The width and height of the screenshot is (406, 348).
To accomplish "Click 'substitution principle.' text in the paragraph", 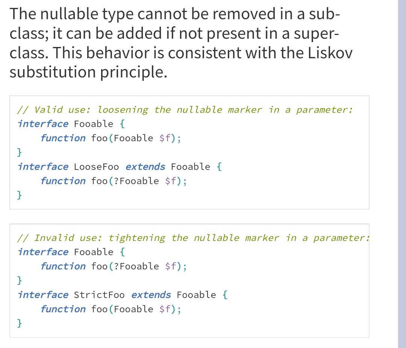I will coord(88,72).
